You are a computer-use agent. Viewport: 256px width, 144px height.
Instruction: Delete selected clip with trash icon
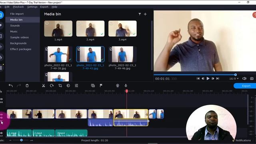coord(27,86)
